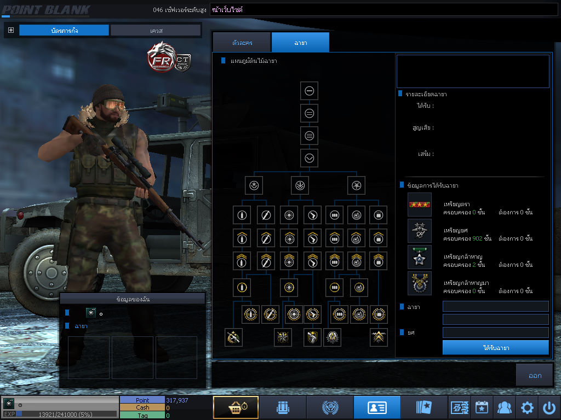The image size is (561, 420).
Task: Select the double down-arrow branch node in middle
Action: click(x=300, y=185)
